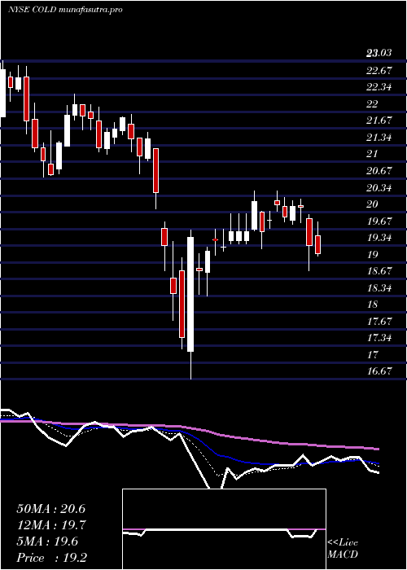Click inside the Live MACD inset chart

[x=224, y=529]
